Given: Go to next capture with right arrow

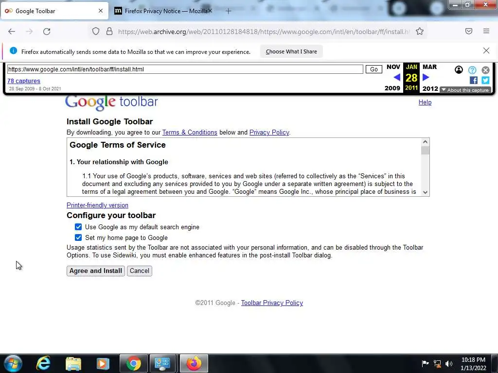Looking at the screenshot, I should (426, 77).
